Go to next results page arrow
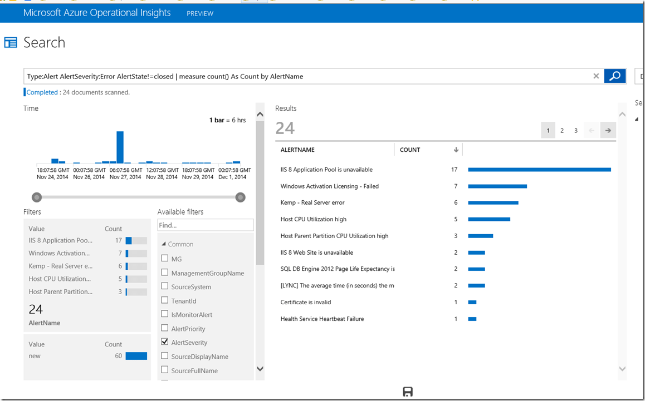645x401 pixels. [608, 131]
